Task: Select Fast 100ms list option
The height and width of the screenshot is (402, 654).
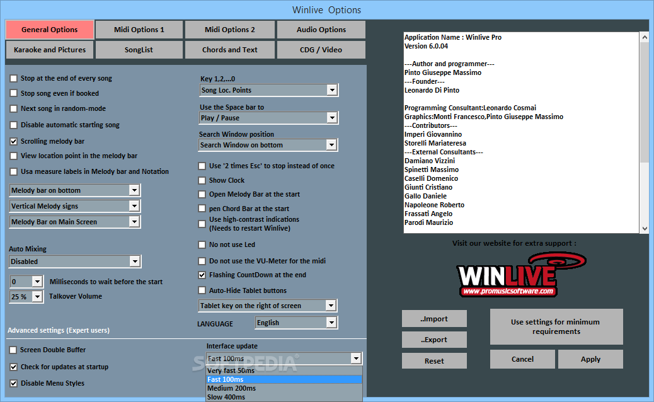Action: point(284,379)
